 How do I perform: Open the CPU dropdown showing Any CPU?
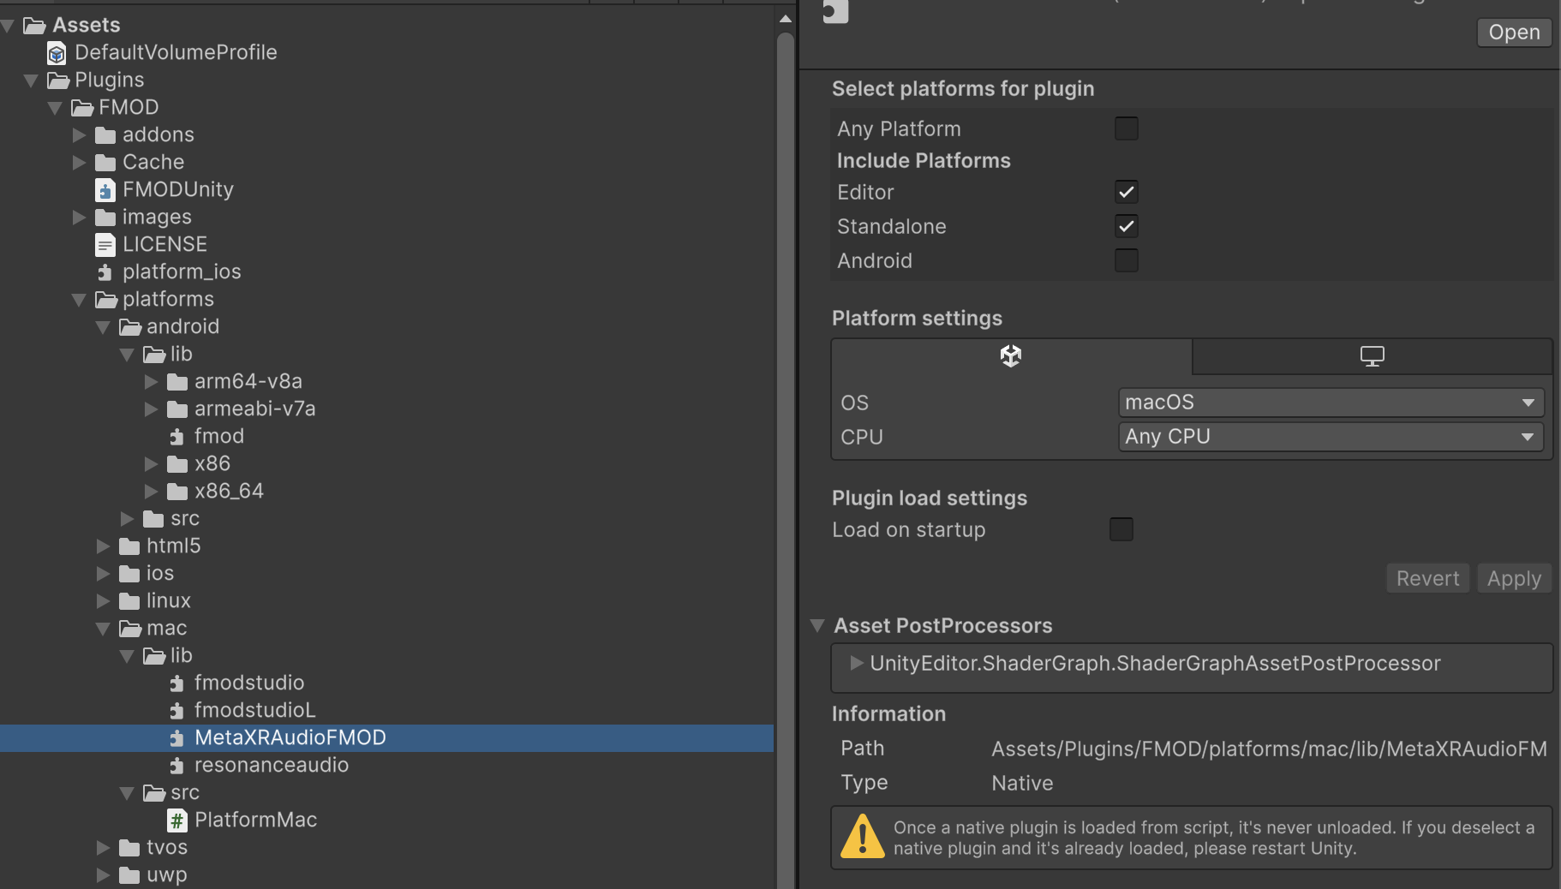[x=1331, y=437]
